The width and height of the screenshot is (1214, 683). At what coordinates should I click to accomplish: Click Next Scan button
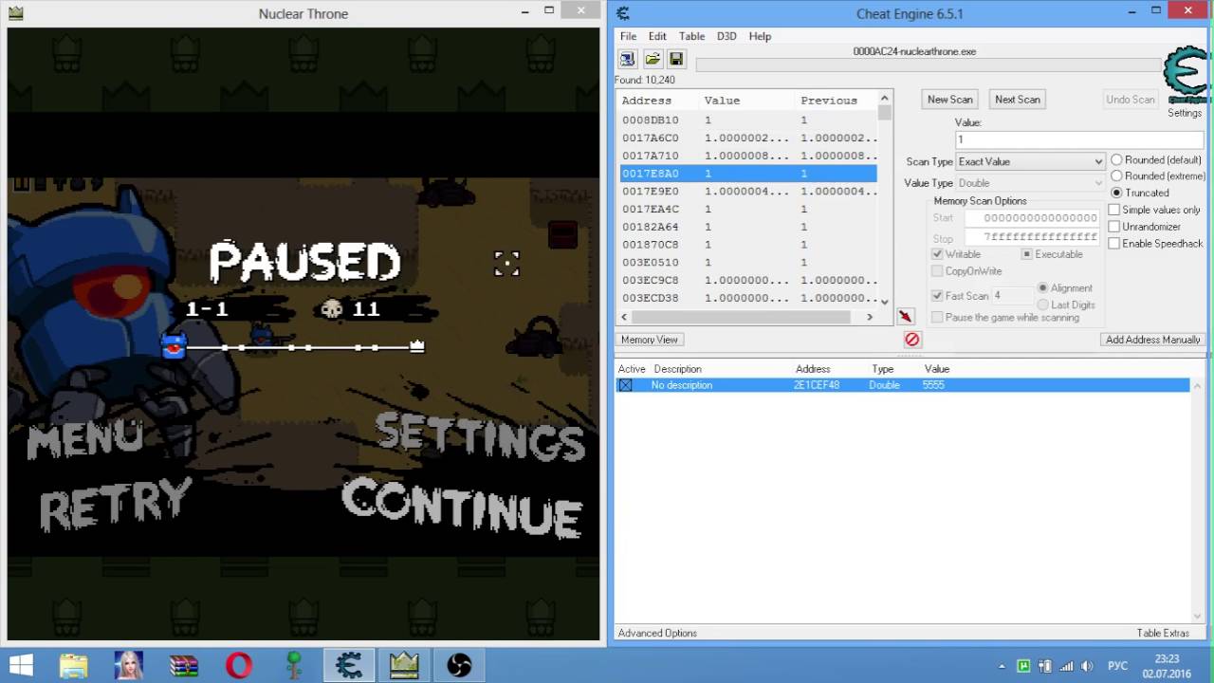(1017, 100)
